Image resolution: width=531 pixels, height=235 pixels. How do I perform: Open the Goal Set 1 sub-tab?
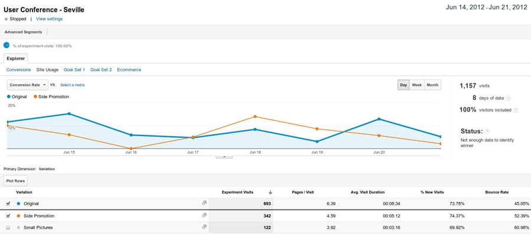pos(74,69)
